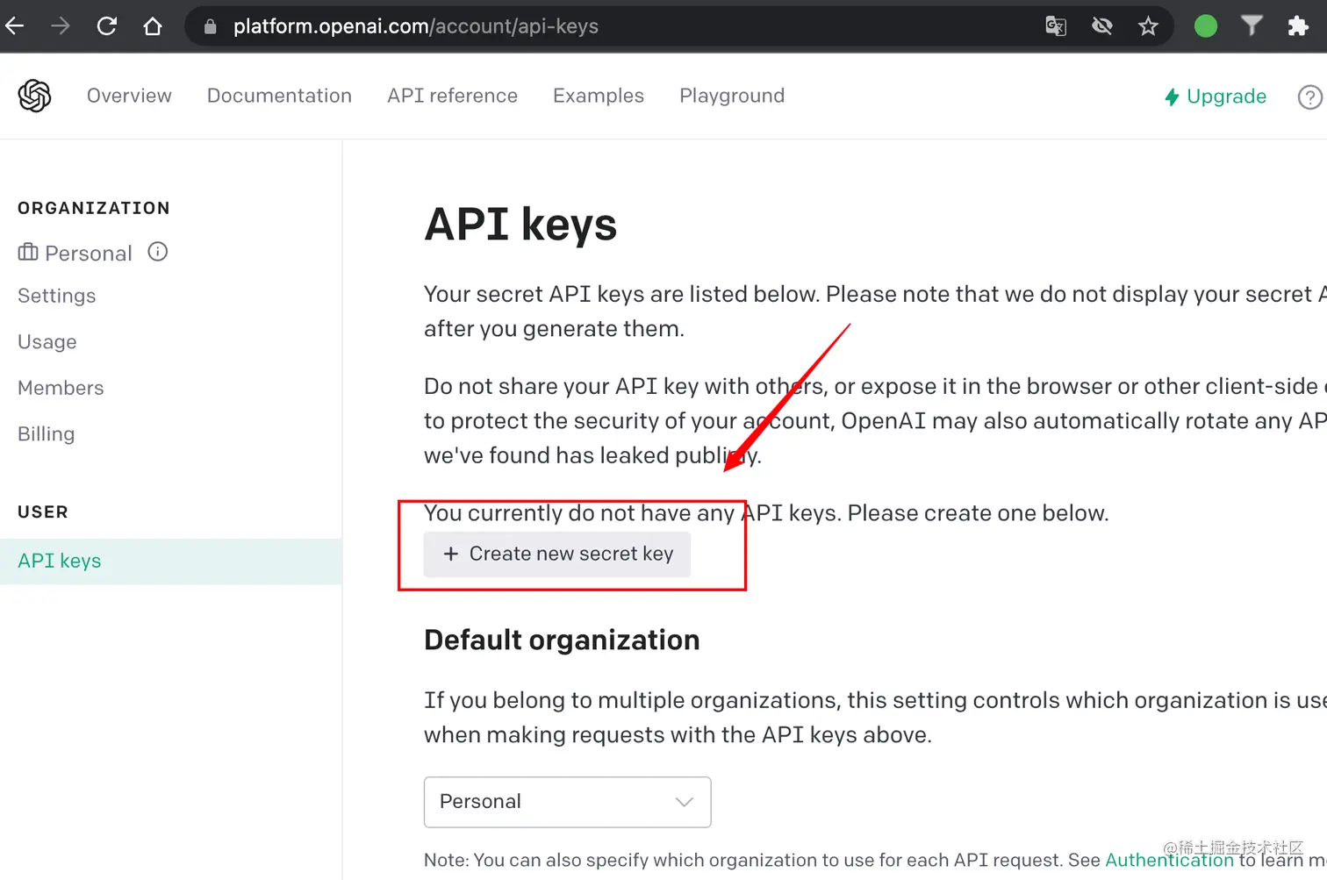Expand the Personal default organization dropdown
The height and width of the screenshot is (880, 1327).
[568, 802]
